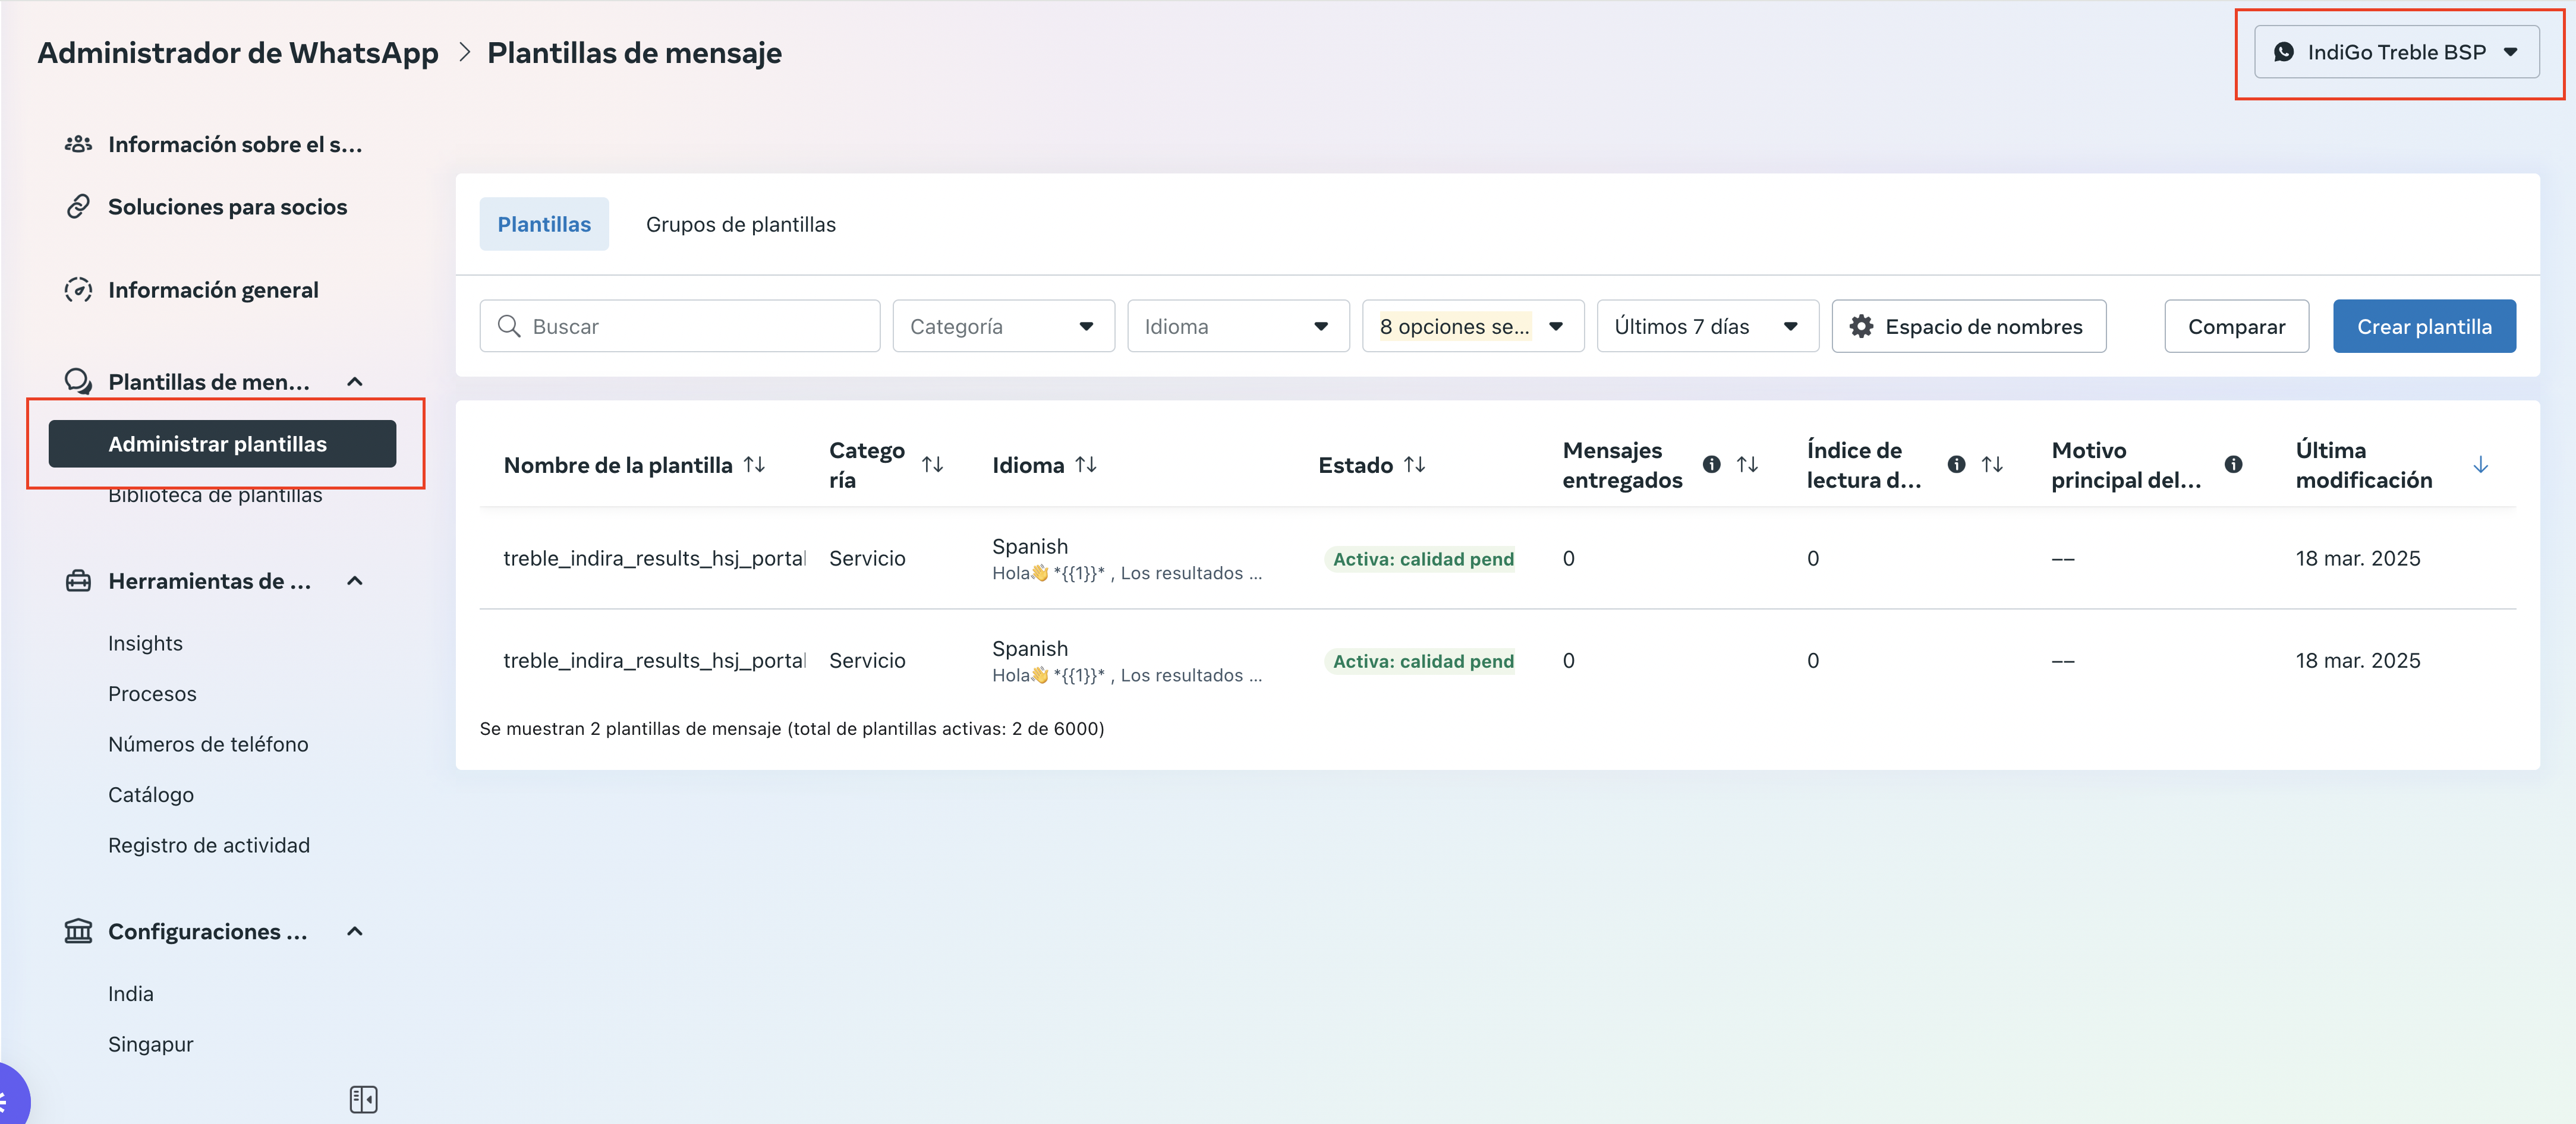Open Números de teléfono
The width and height of the screenshot is (2576, 1124).
(208, 744)
